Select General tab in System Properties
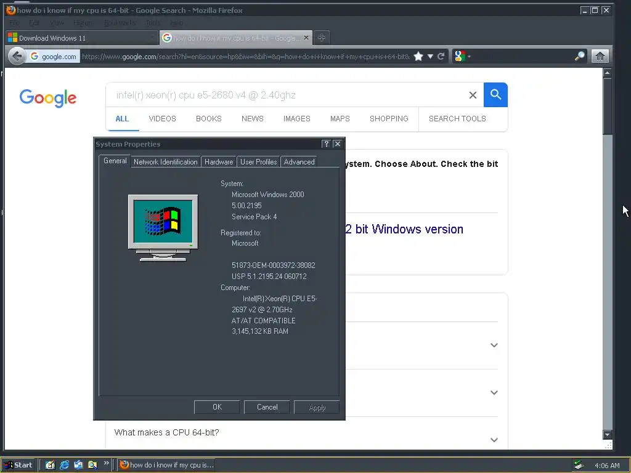 coord(115,161)
